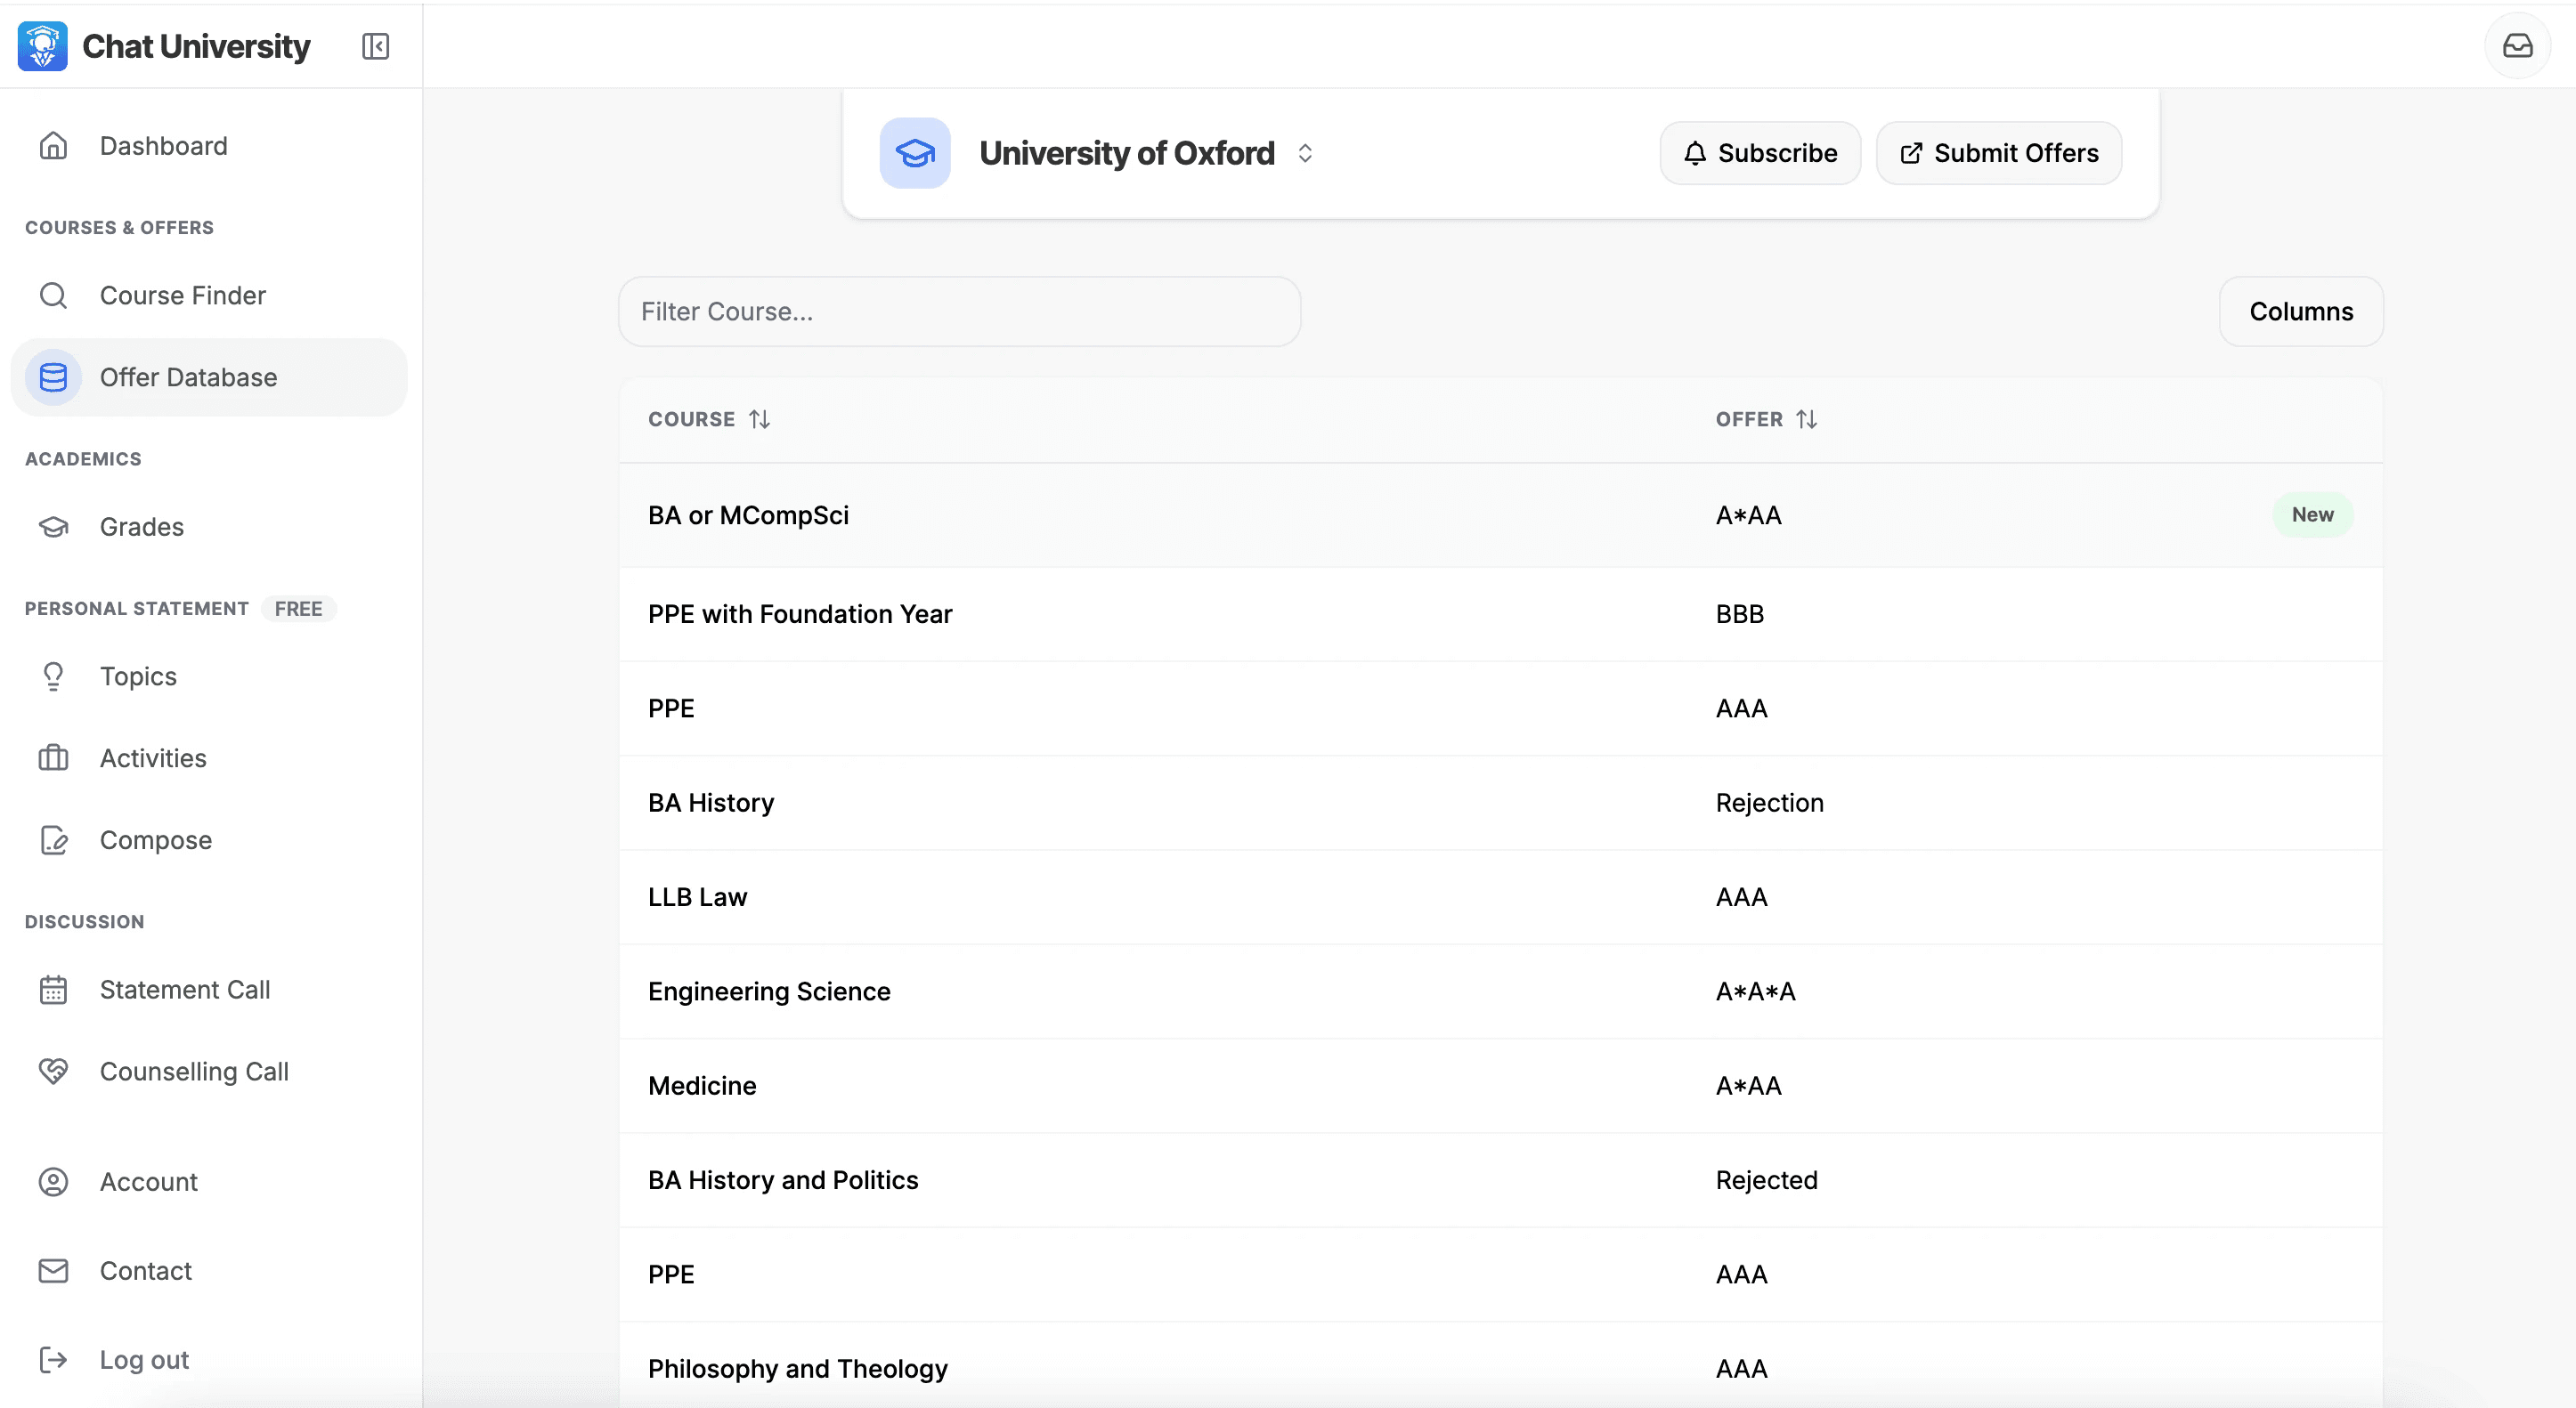Image resolution: width=2576 pixels, height=1408 pixels.
Task: Click the Compose pencil icon
Action: point(53,840)
